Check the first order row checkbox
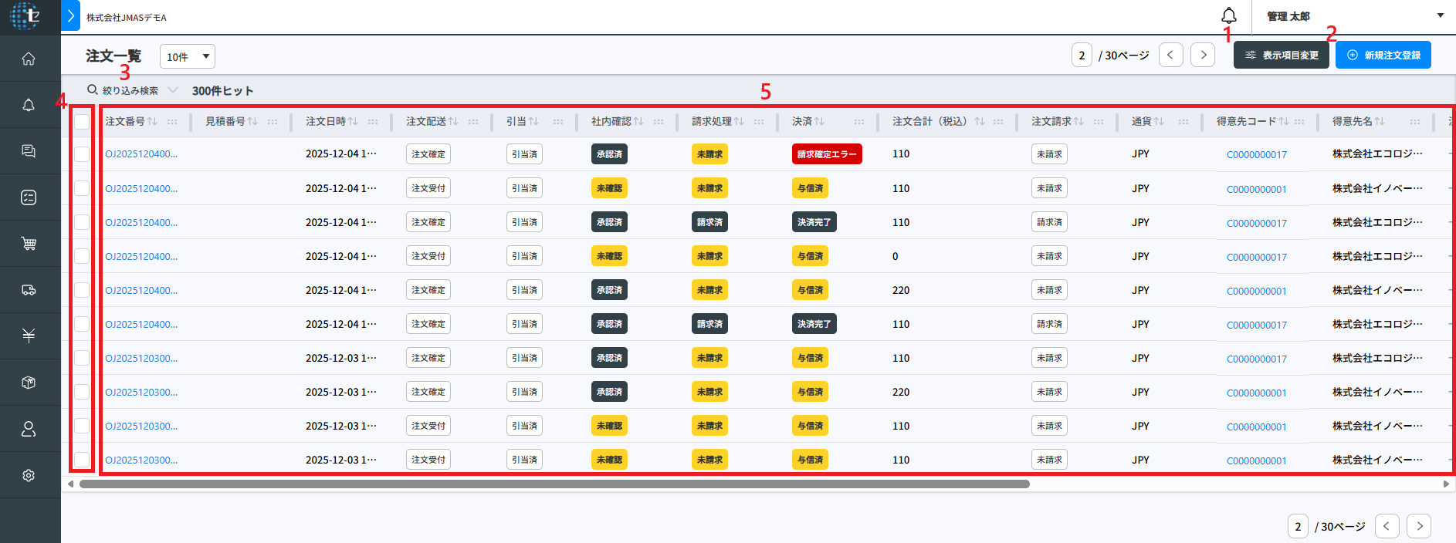The height and width of the screenshot is (543, 1456). pos(82,154)
